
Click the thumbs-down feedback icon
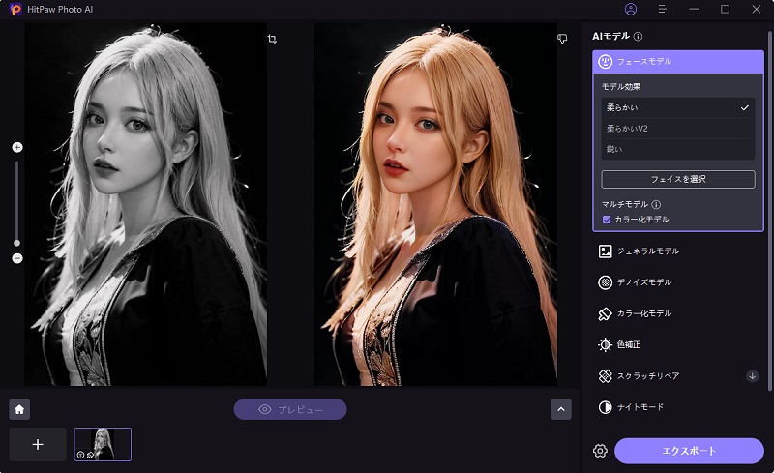pos(562,39)
